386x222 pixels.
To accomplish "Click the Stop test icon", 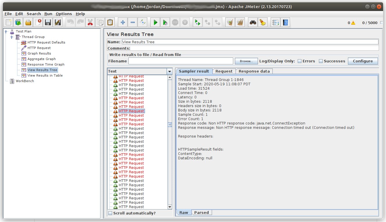I will [x=175, y=22].
